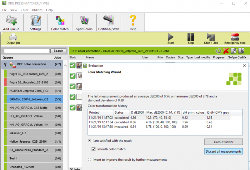Select 'I want to improve the result' option
This screenshot has height=170, width=250.
(x=90, y=160)
